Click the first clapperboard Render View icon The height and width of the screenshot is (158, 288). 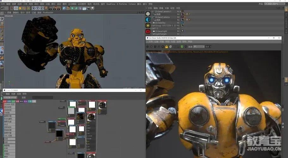pos(51,8)
